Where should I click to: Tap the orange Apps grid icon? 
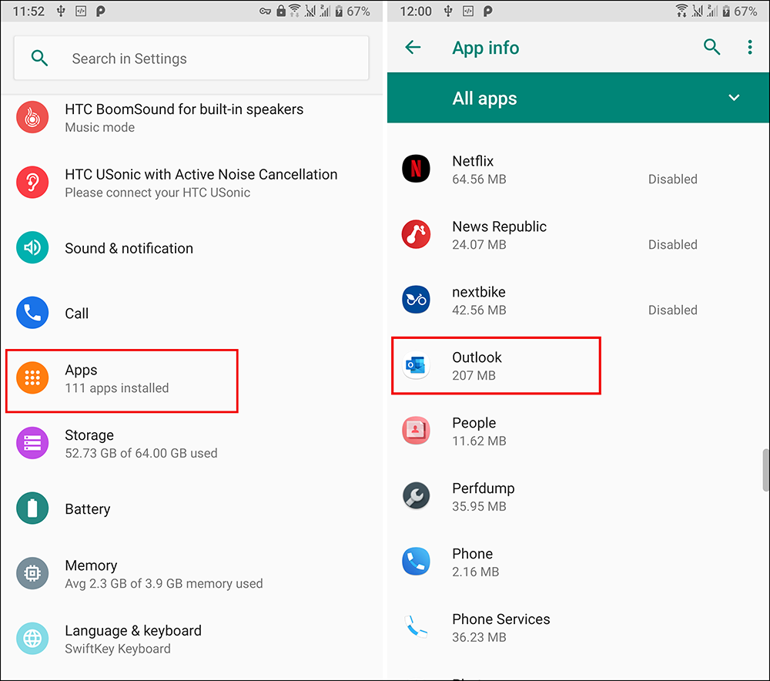[32, 377]
